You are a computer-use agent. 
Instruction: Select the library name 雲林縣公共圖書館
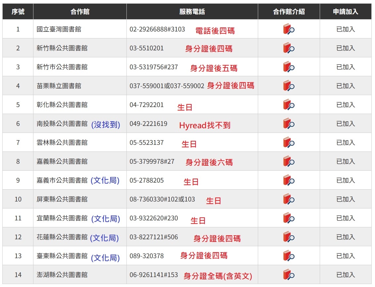pos(62,143)
